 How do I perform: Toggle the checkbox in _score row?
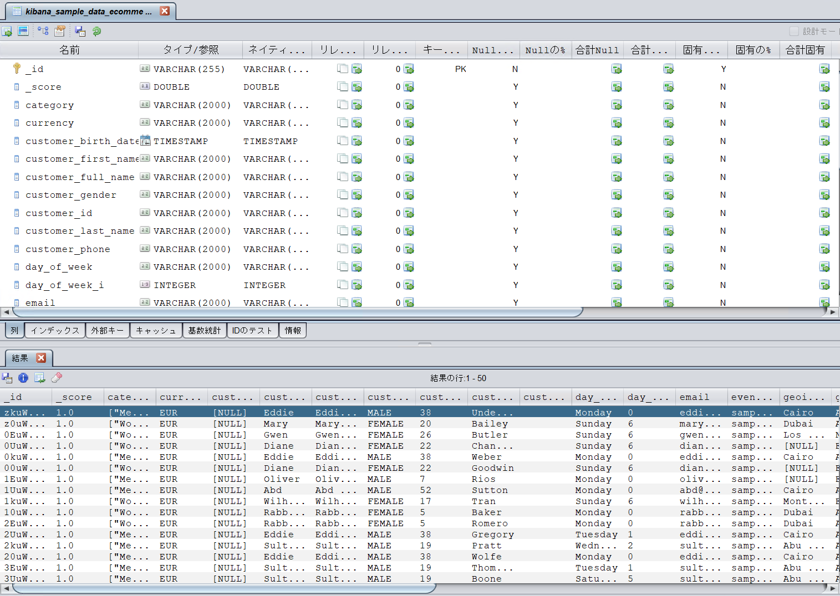(x=343, y=87)
